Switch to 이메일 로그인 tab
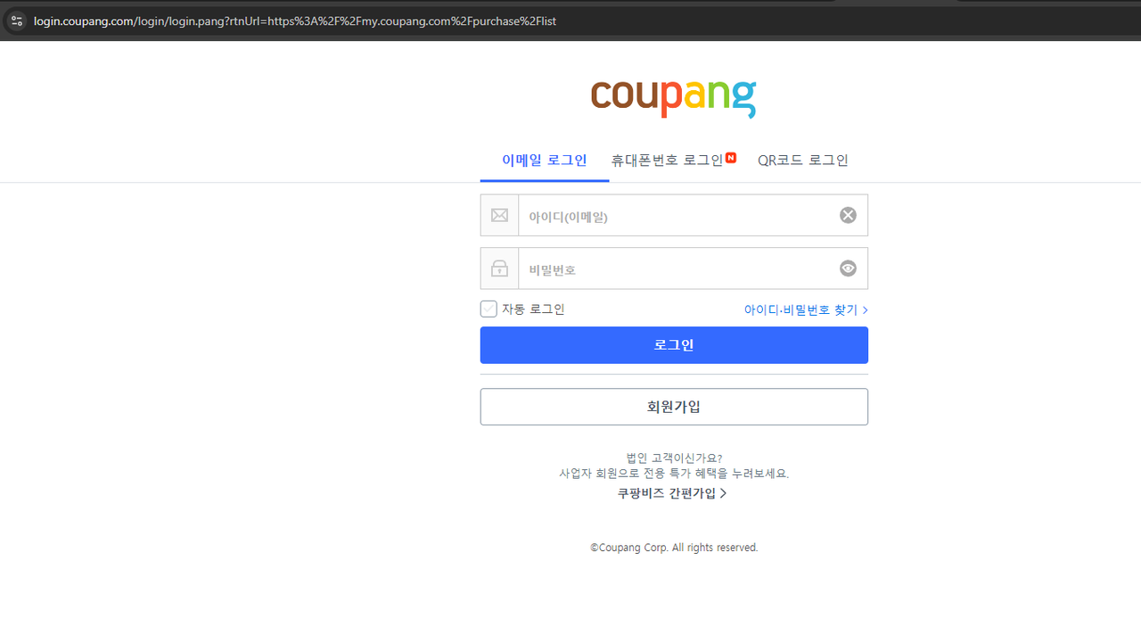Screen dimensions: 1141x627 [545, 161]
